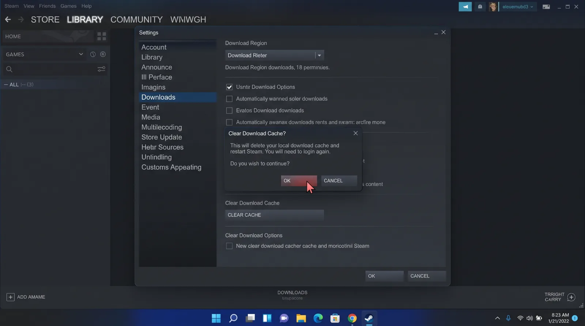Switch to grid view icon beside HOME
Screen dimensions: 585x326
102,36
